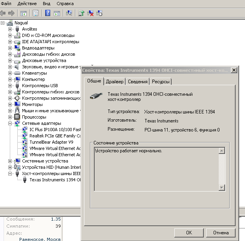Open the Действие menu
This screenshot has height=241, width=245.
click(27, 4)
